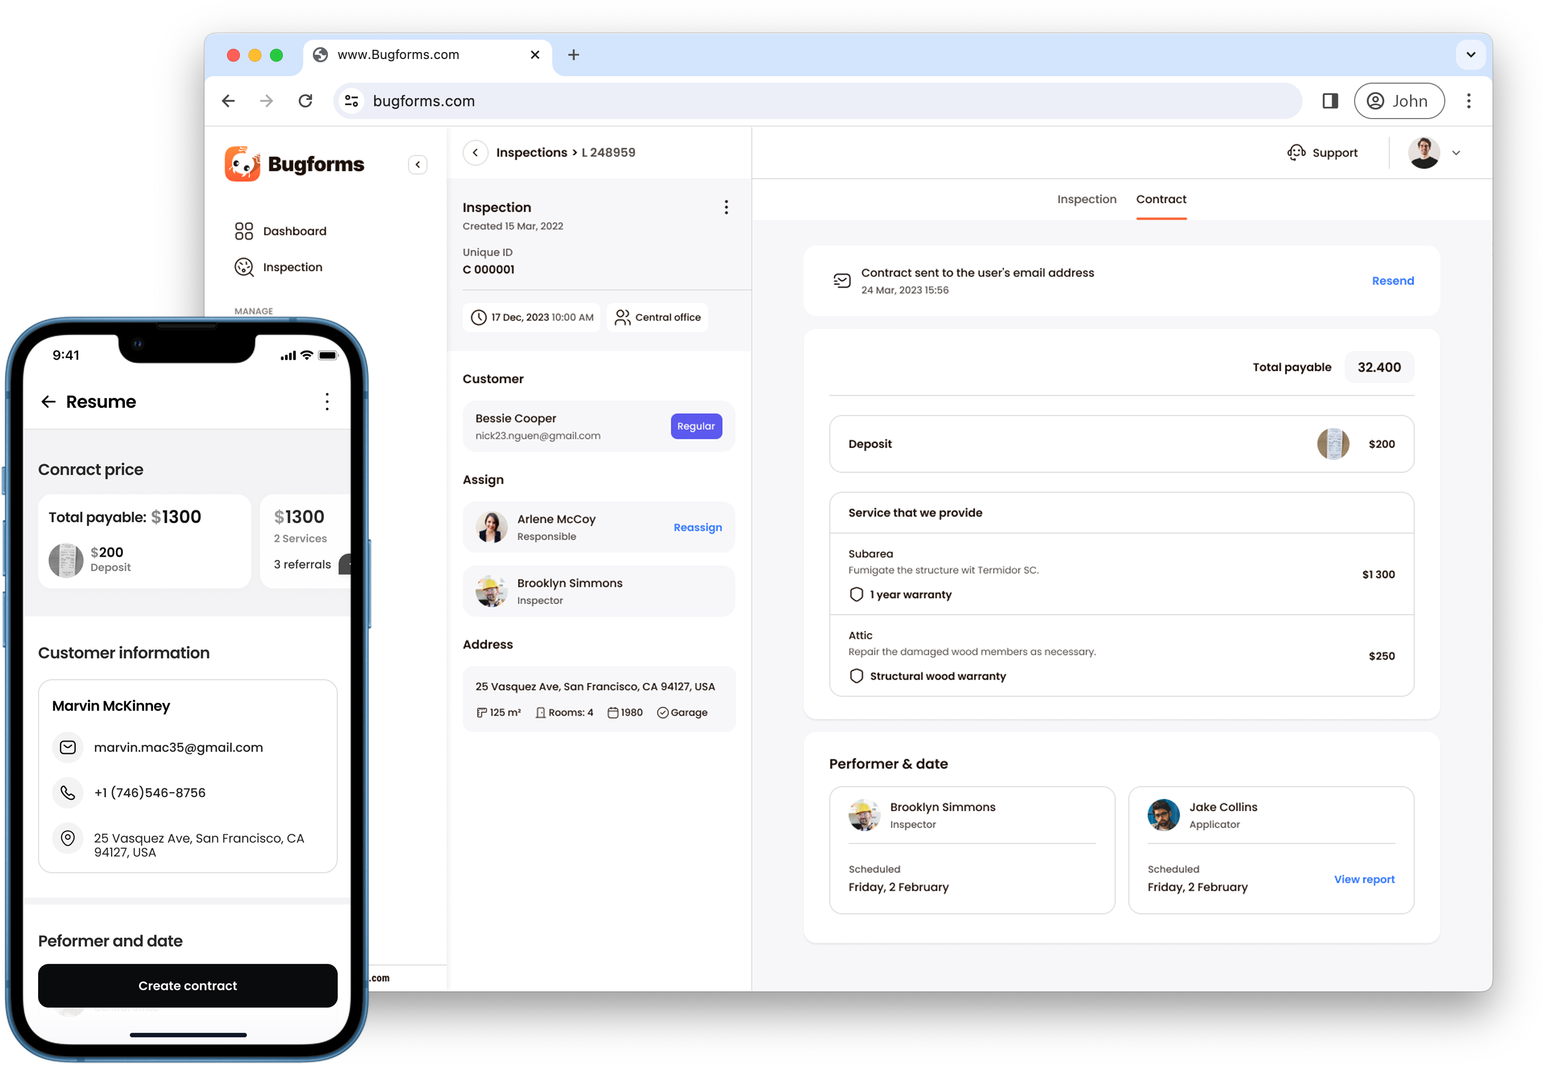Go back from Inspections breadcrumb arrow

pos(475,152)
